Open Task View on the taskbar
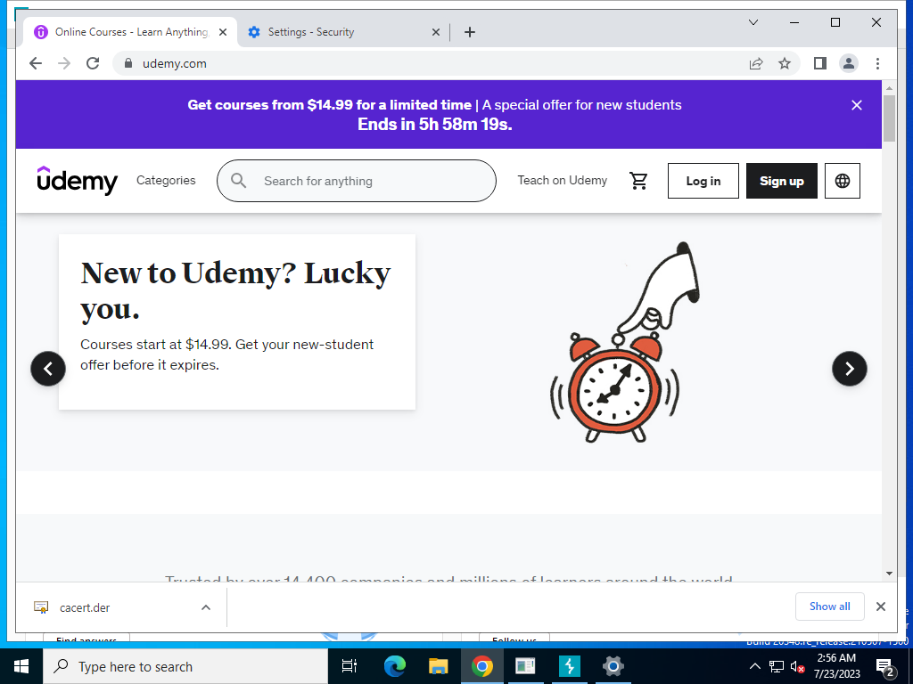 point(350,666)
